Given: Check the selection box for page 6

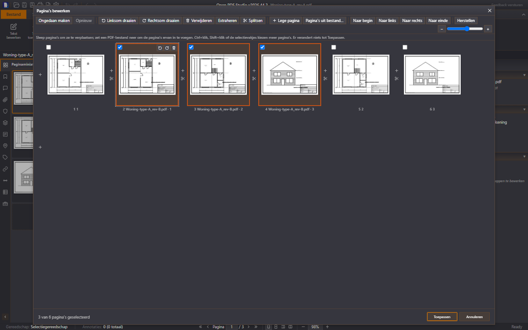Looking at the screenshot, I should [405, 48].
